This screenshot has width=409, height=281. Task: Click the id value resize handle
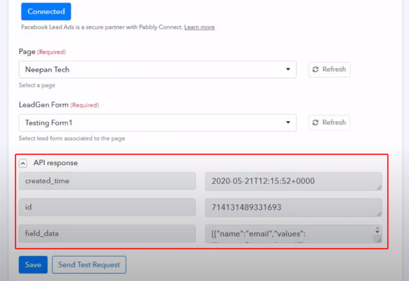coord(379,214)
